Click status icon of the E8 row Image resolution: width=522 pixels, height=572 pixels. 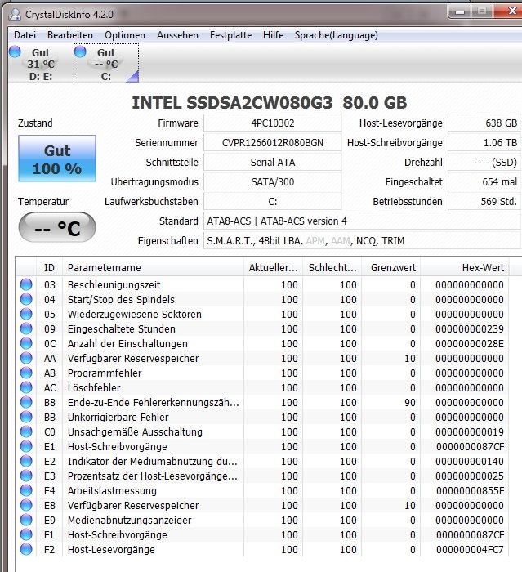coord(26,505)
